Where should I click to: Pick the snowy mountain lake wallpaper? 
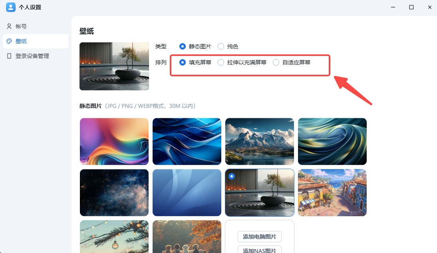[x=260, y=141]
